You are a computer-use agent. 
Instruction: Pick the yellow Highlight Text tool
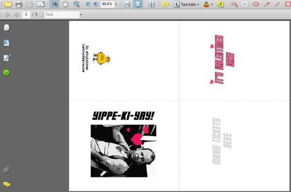pyautogui.click(x=221, y=4)
